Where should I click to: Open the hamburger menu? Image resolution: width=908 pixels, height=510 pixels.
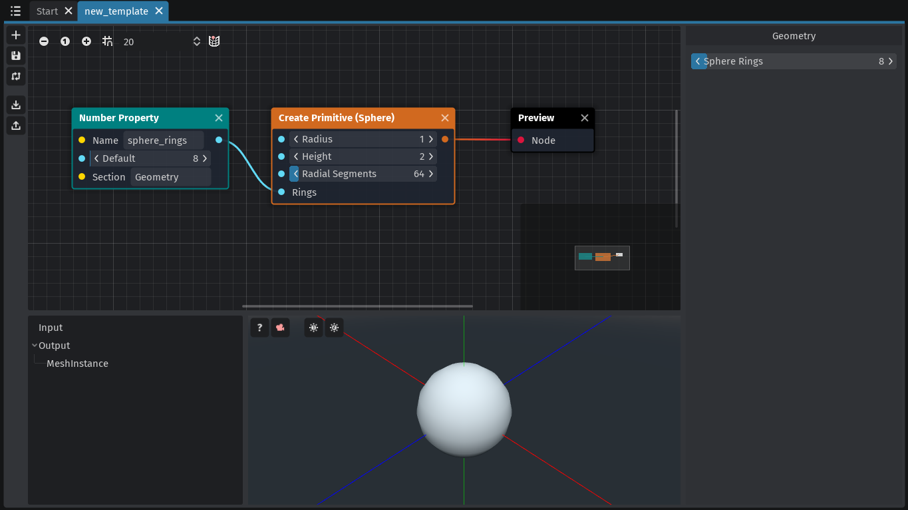point(15,11)
